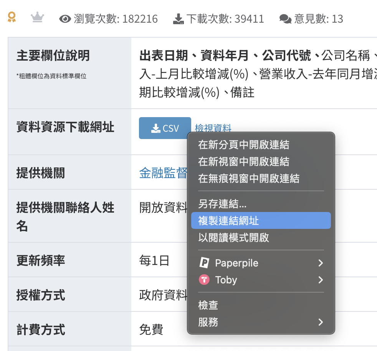The width and height of the screenshot is (377, 351).
Task: Expand the Toby submenu chevron
Action: point(321,280)
